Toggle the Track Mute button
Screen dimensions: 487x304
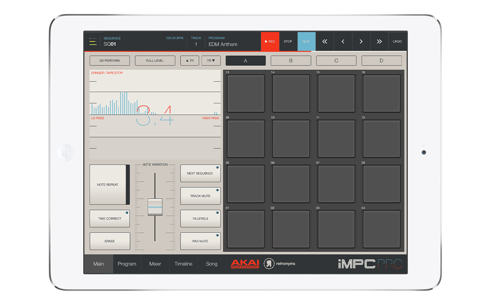coord(200,196)
